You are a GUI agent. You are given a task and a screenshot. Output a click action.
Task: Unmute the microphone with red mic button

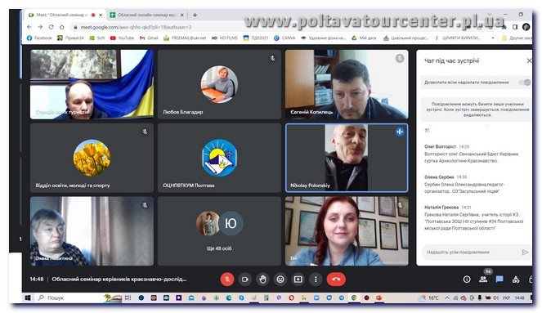pos(227,279)
